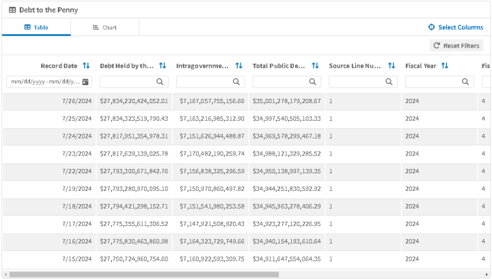The image size is (492, 279).
Task: Click the $34,997,540,505,103.33 total debt value
Action: pos(287,119)
